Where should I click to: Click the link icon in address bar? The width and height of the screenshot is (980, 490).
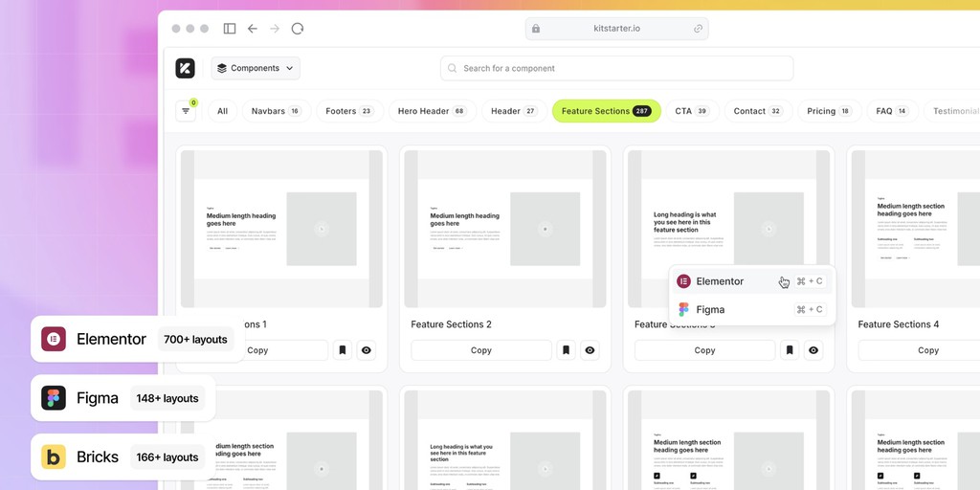point(698,29)
